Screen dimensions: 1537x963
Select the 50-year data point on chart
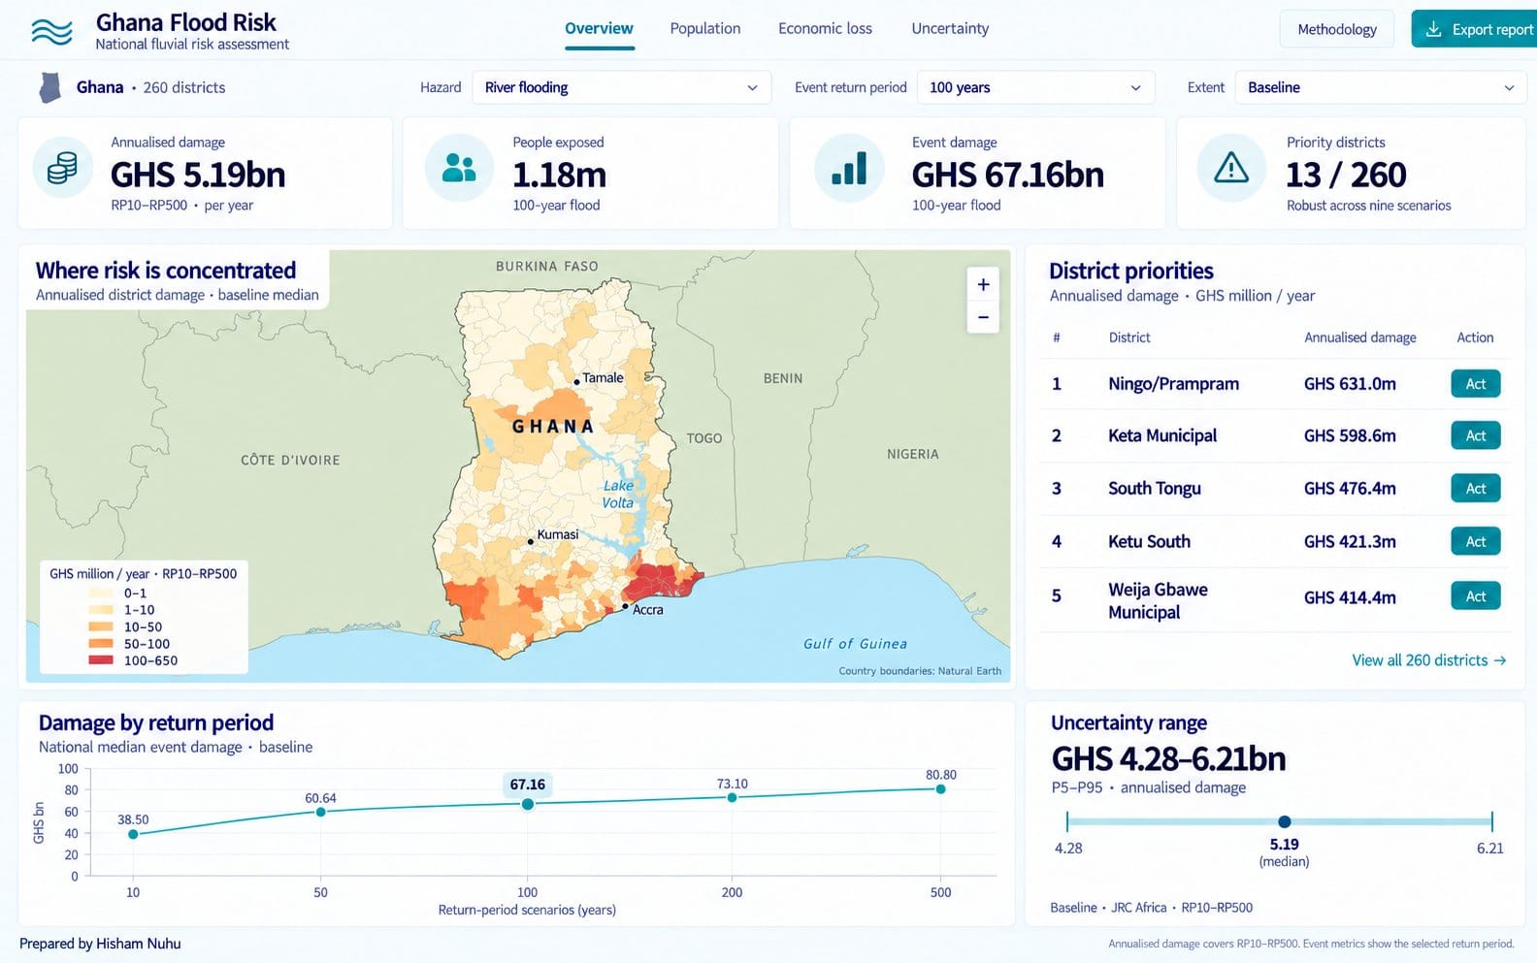coord(320,812)
